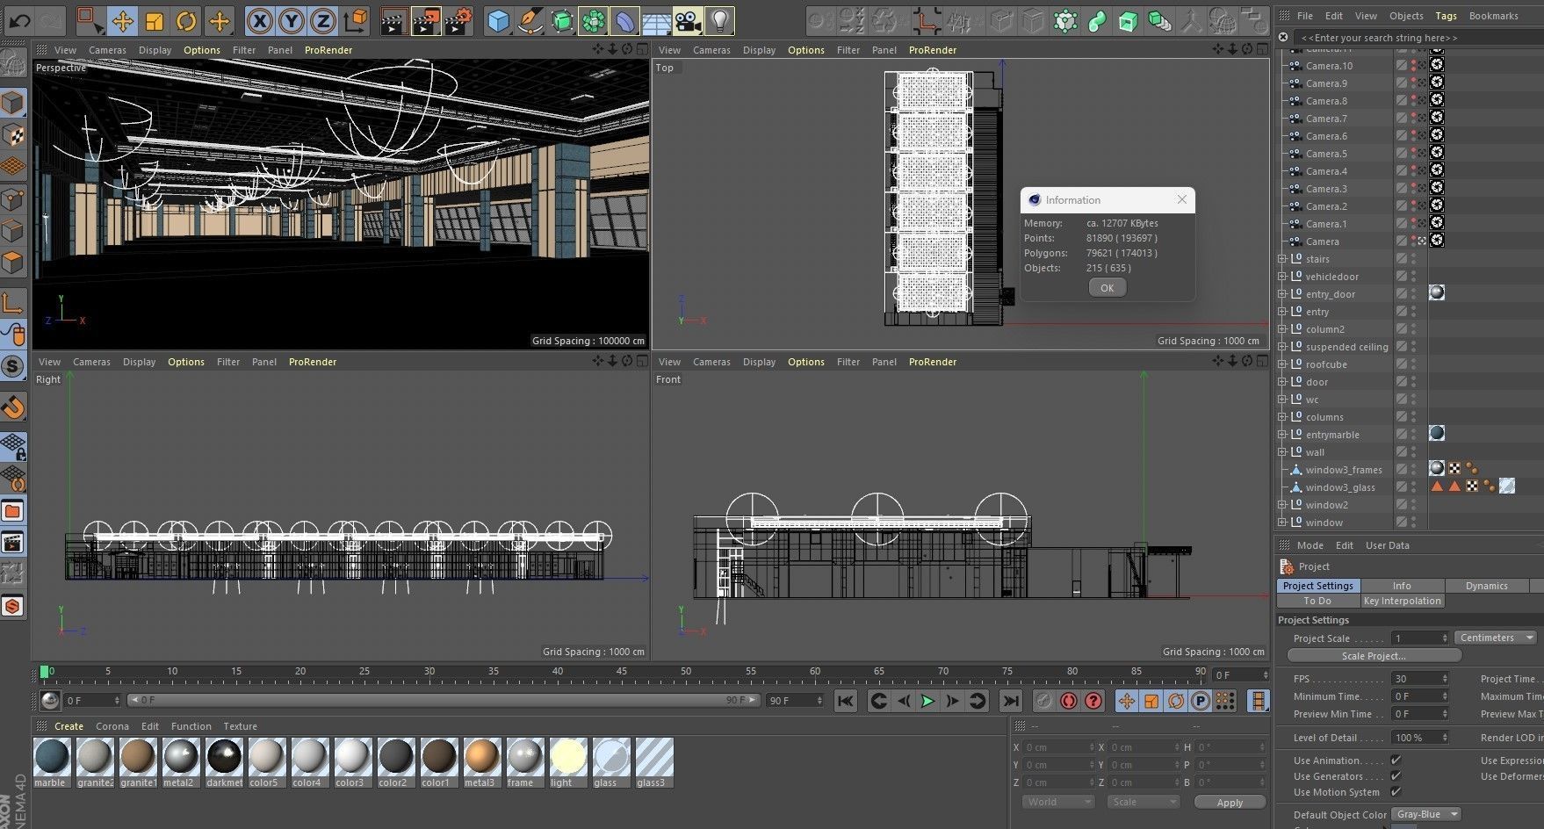Clear the object search field
The height and width of the screenshot is (829, 1544).
[x=1283, y=38]
